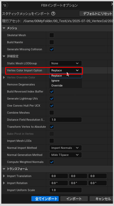Close the FBX import options dialog

[x=112, y=4]
